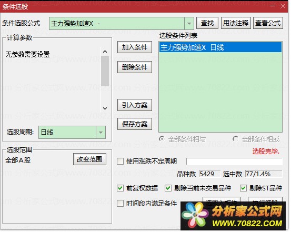291x232 pixels.
Task: Choose 全部条件相与 radio button
Action: point(162,139)
